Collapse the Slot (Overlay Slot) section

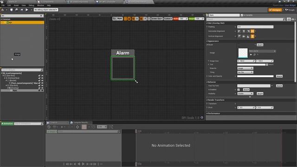click(x=207, y=23)
